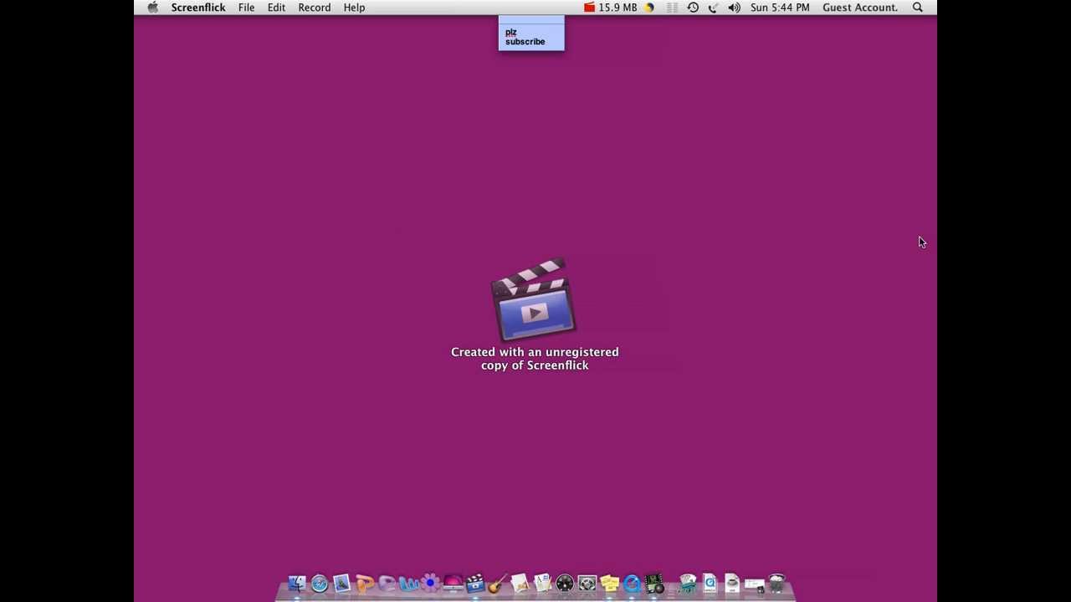
Task: Open the Time Machine menu bar icon
Action: 693,8
